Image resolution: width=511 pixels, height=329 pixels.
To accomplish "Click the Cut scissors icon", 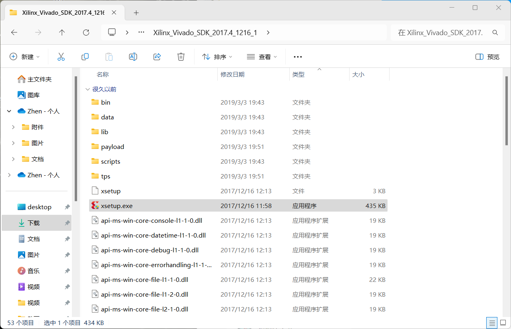I will [61, 57].
